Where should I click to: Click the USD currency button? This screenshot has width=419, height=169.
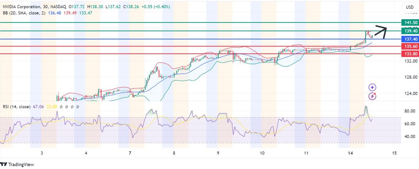[x=410, y=7]
